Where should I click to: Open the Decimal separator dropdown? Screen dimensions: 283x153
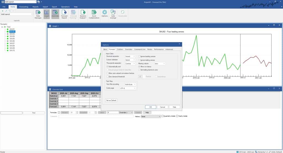(130, 56)
